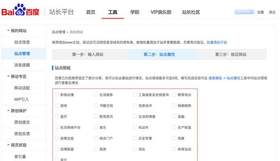The height and width of the screenshot is (161, 280).
Task: Click the Baidu logo
Action: point(21,10)
